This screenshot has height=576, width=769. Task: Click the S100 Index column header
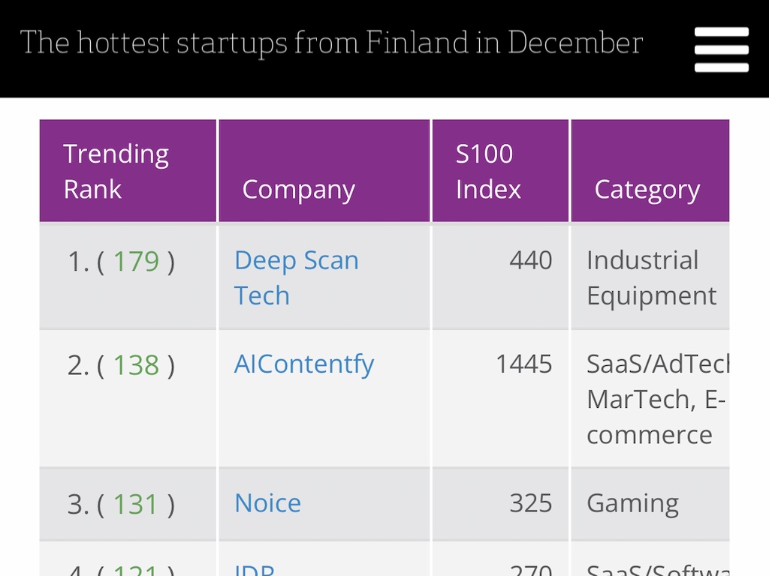(488, 171)
